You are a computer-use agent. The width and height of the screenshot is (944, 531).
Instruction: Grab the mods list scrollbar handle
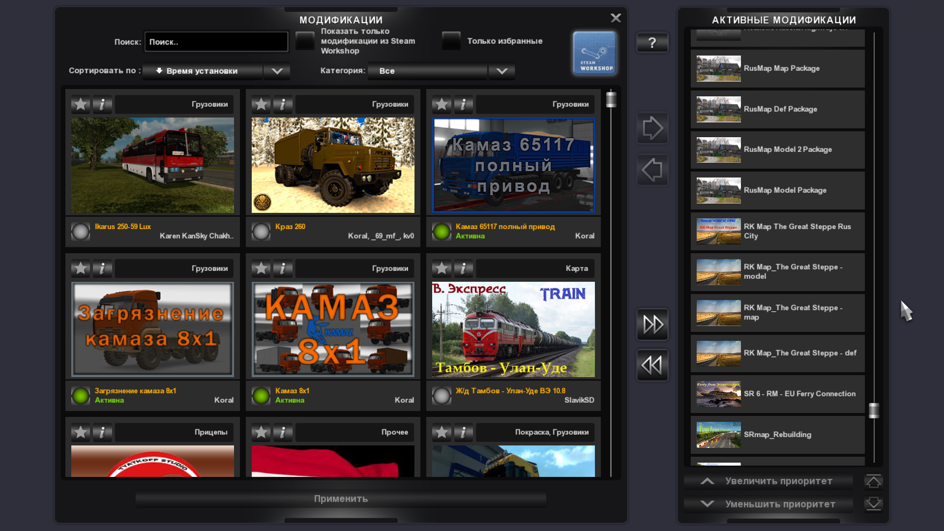pos(611,99)
